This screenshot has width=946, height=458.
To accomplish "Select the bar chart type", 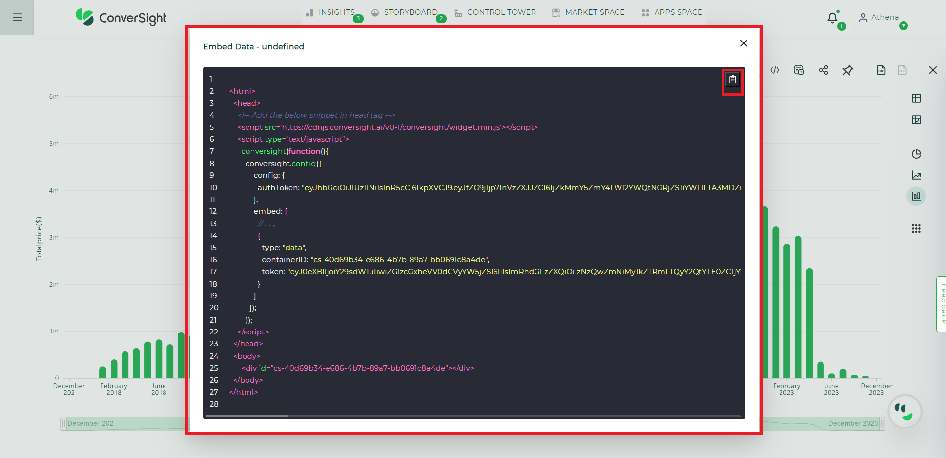I will point(916,196).
